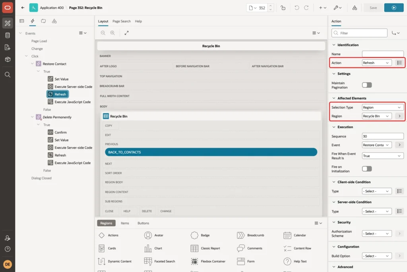Select the Regions gallery tab
This screenshot has width=407, height=272.
click(106, 223)
